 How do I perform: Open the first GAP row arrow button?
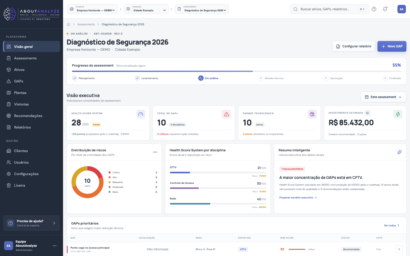coord(399,249)
